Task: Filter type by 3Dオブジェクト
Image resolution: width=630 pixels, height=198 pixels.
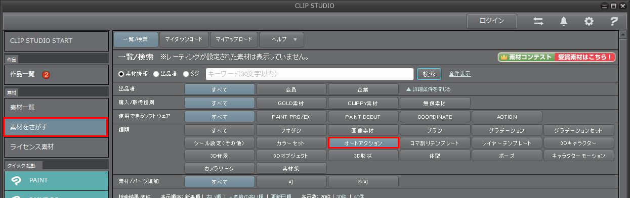Action: pos(291,156)
